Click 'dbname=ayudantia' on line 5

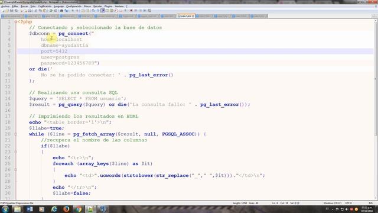pos(64,46)
